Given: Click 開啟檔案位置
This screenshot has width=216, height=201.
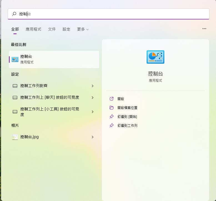Looking at the screenshot, I should pos(127,108).
